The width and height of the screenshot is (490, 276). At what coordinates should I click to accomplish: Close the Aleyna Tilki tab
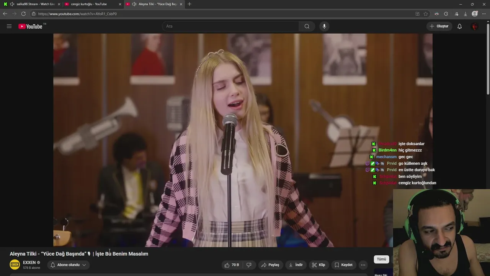coord(181,4)
